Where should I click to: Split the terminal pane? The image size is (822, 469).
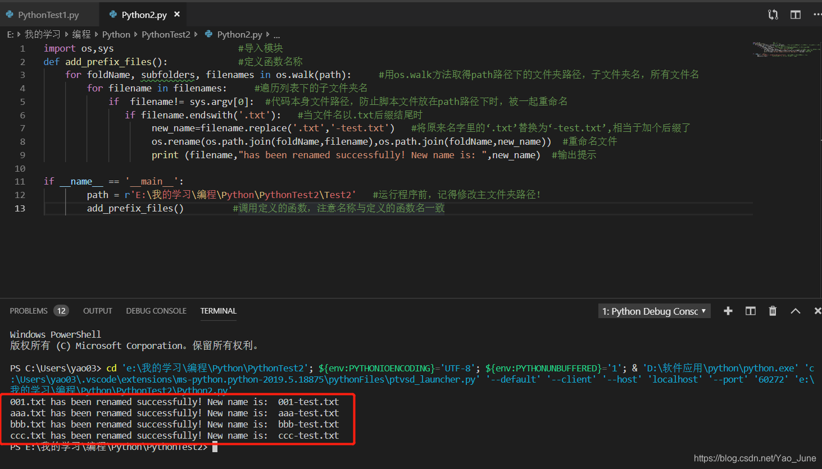751,311
